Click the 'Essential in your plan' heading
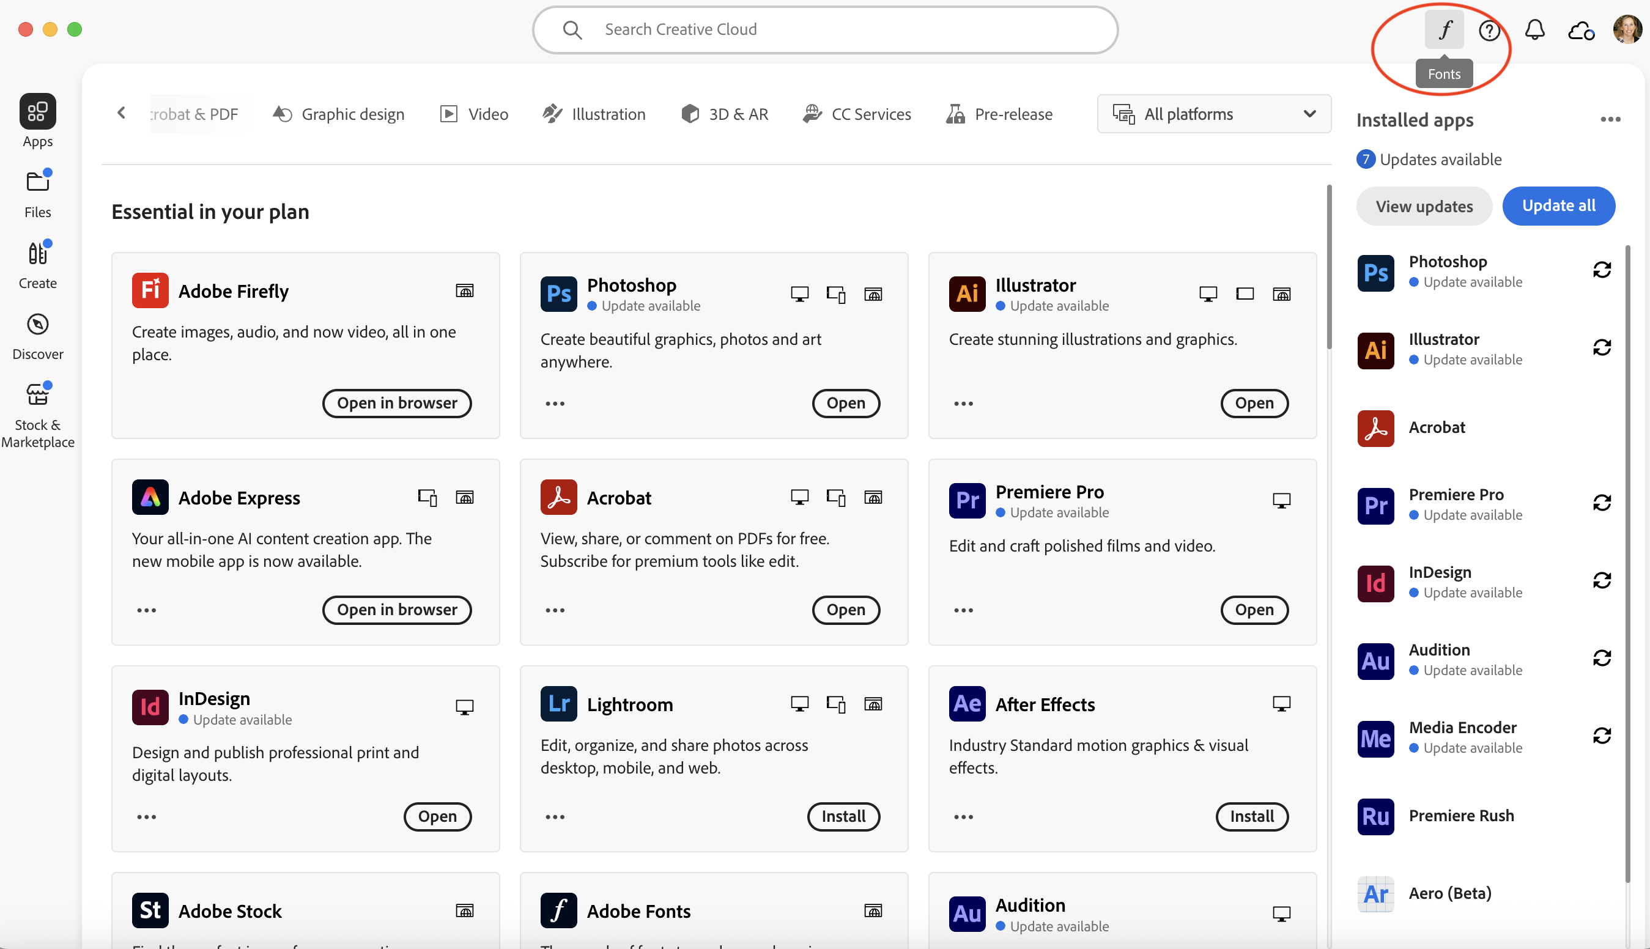 [210, 212]
